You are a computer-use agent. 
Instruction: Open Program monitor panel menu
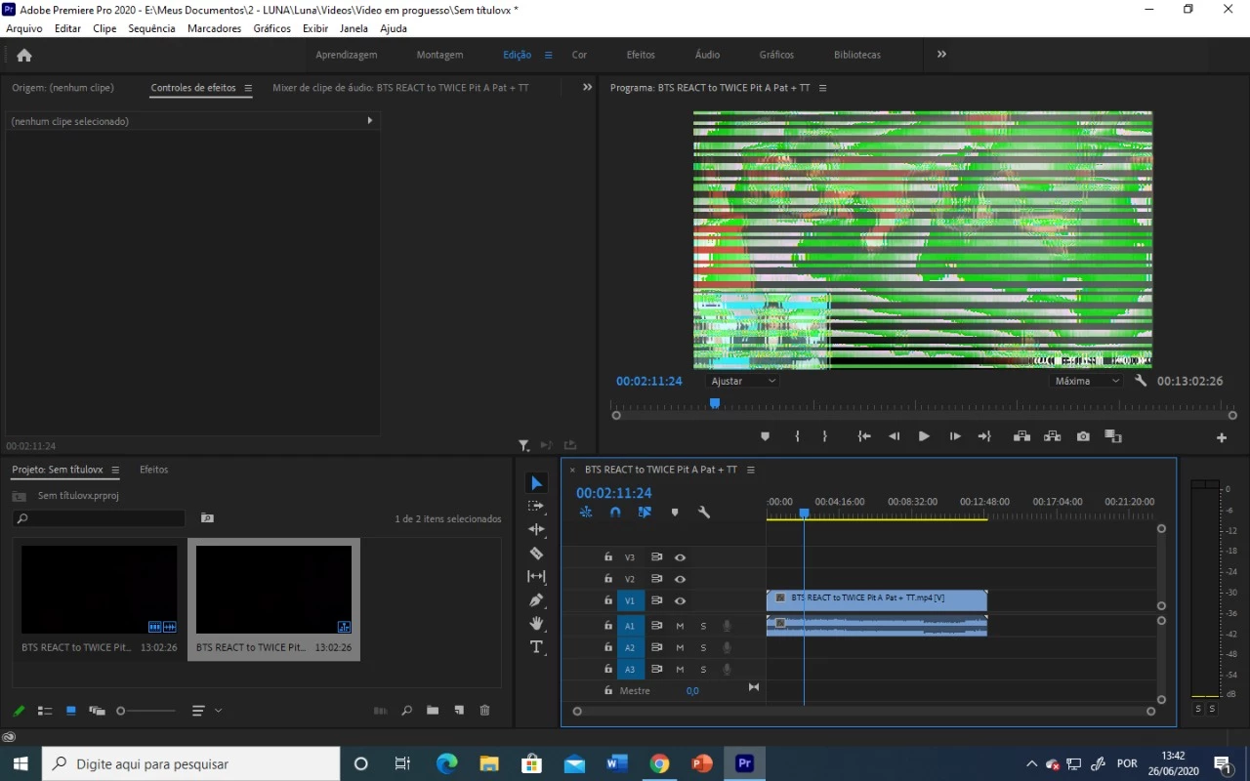pos(822,88)
